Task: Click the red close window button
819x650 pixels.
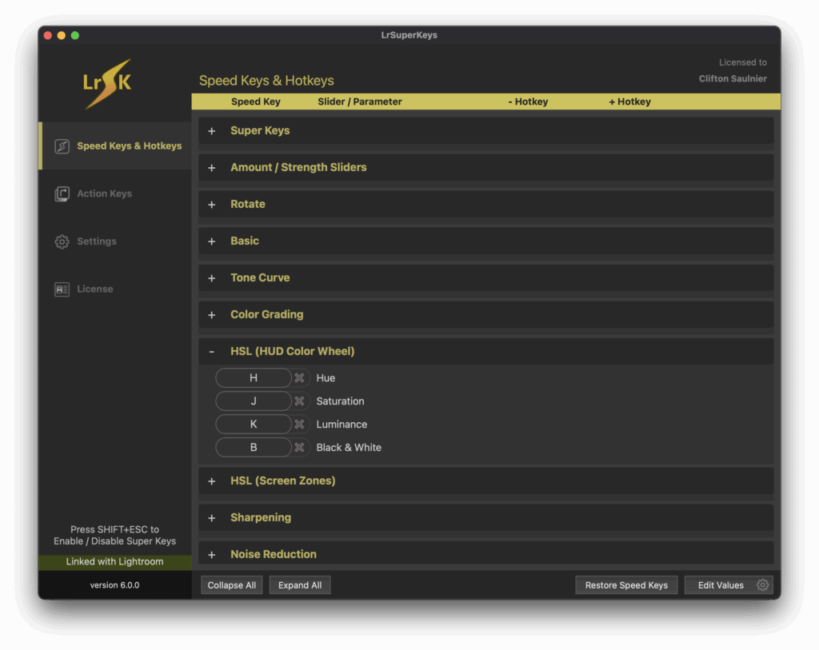Action: (48, 35)
